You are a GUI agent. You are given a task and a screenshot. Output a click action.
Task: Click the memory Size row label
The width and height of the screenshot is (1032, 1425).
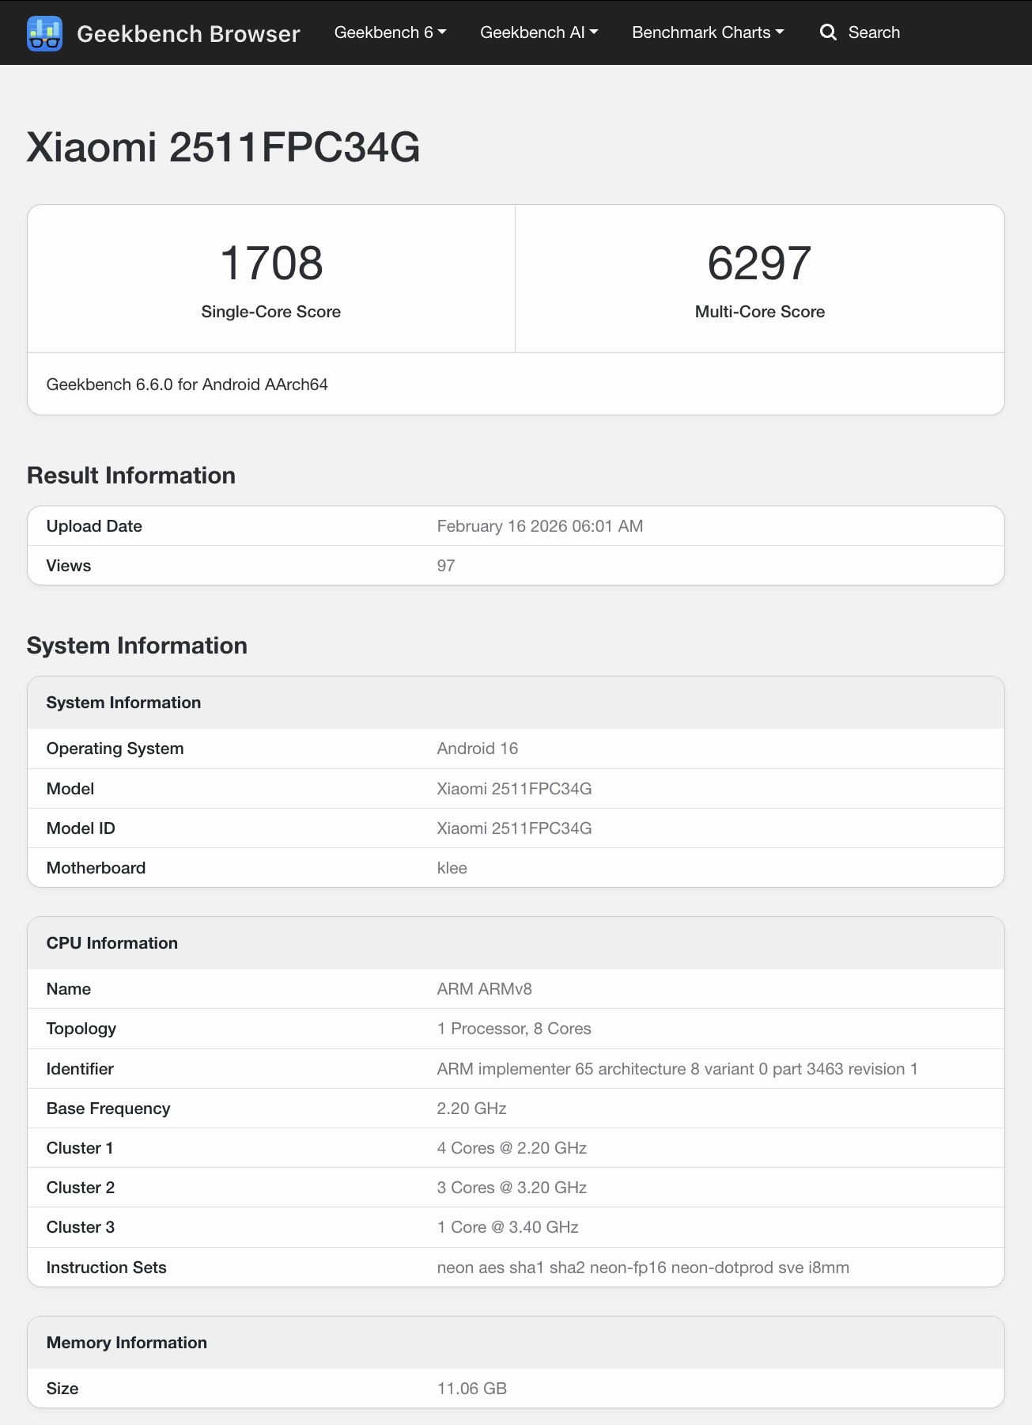(62, 1389)
